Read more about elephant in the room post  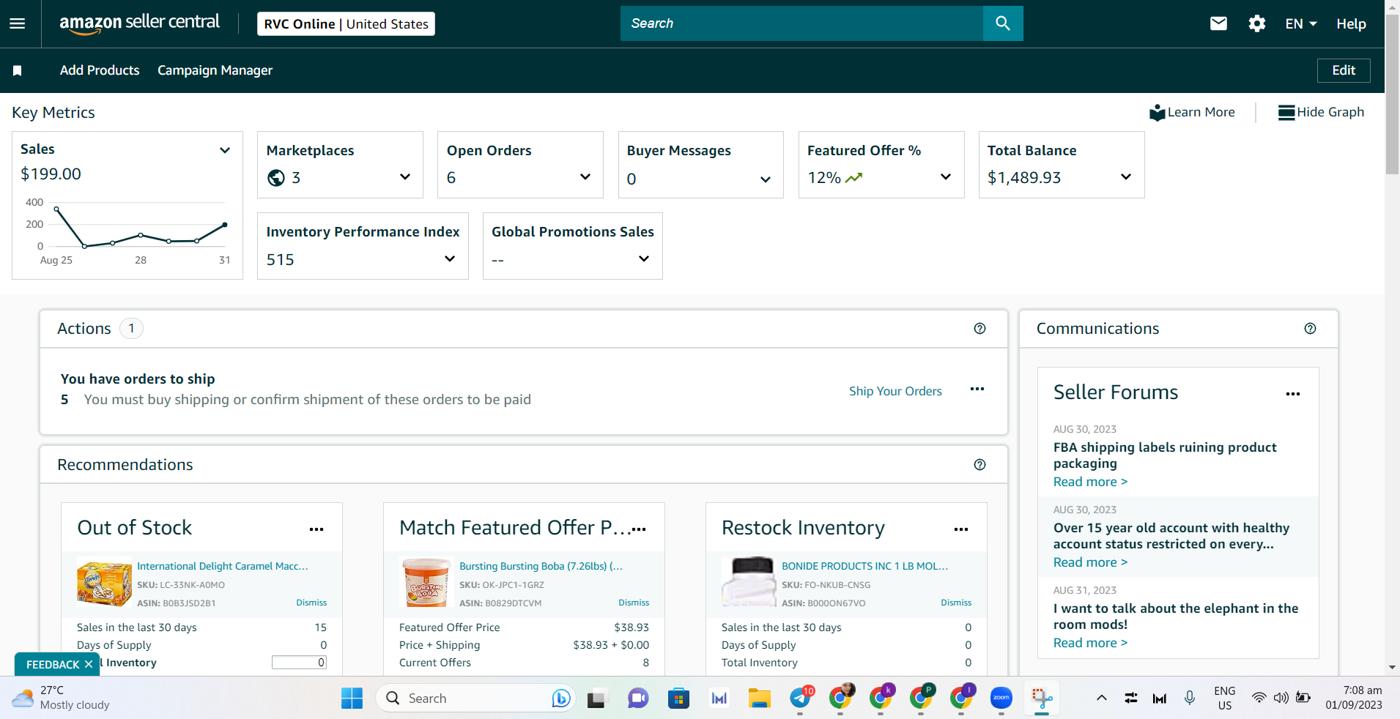click(1090, 643)
